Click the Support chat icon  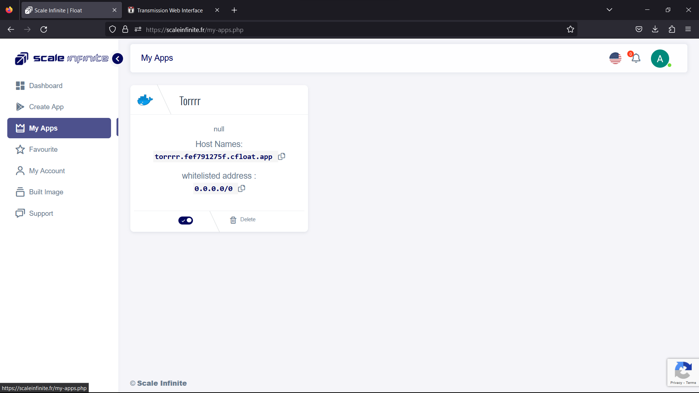(20, 213)
